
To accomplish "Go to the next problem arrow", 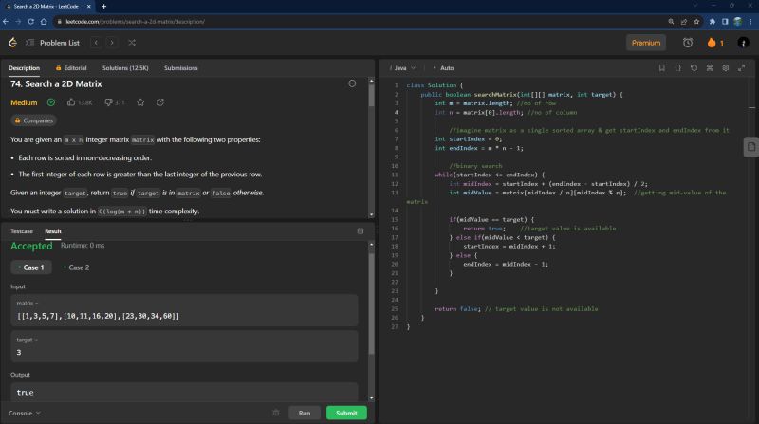I will point(112,43).
